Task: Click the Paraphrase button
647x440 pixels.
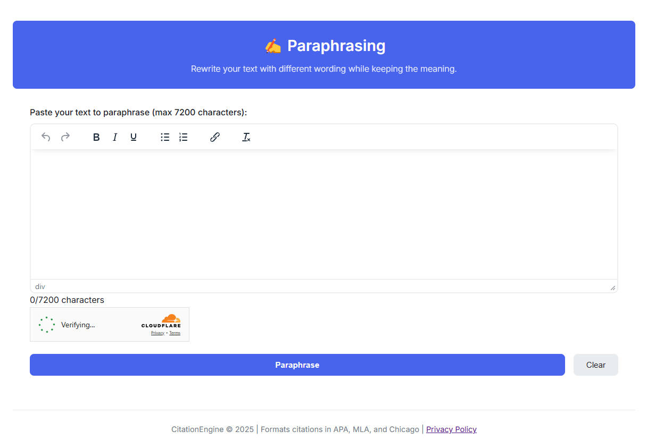Action: click(x=297, y=365)
